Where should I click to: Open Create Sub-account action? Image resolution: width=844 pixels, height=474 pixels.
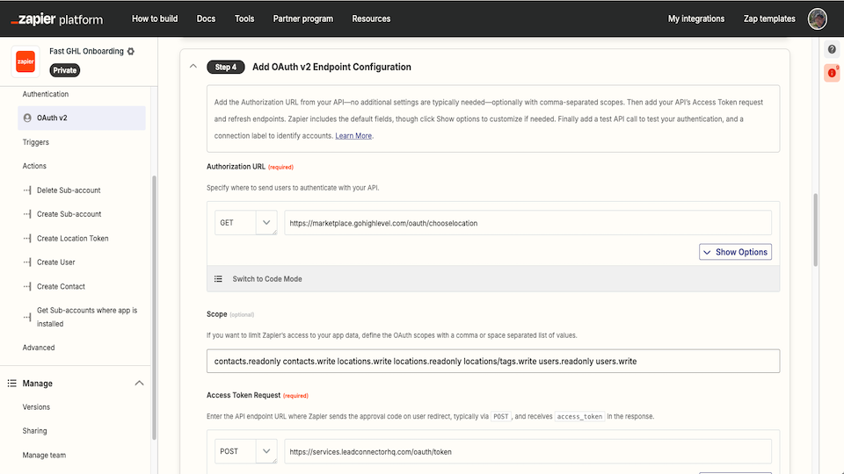click(x=69, y=214)
